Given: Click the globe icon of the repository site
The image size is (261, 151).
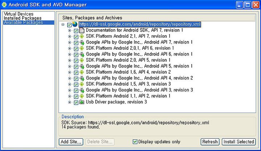Looking at the screenshot, I should [75, 24].
